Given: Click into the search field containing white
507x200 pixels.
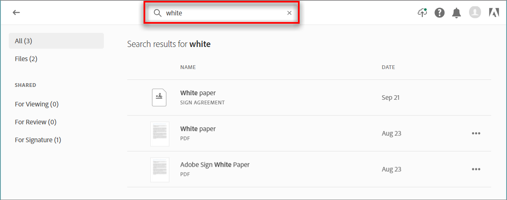Looking at the screenshot, I should tap(223, 13).
